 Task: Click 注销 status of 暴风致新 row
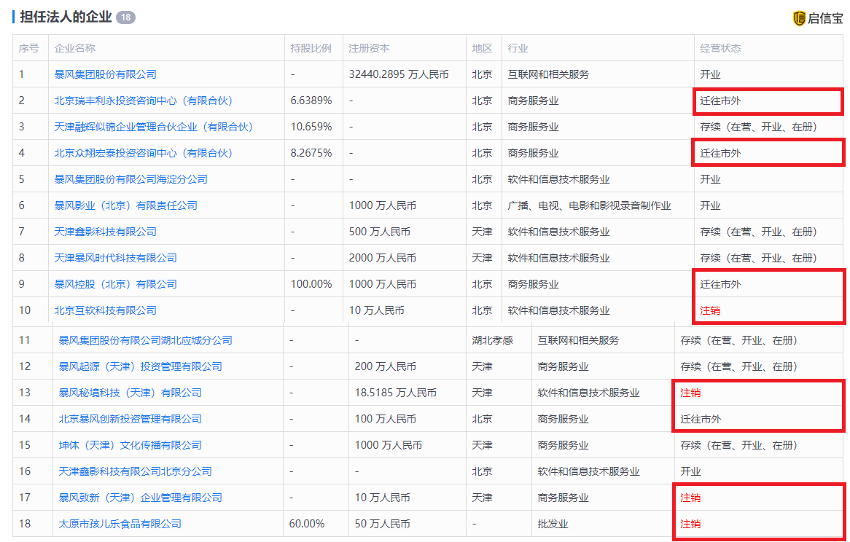(690, 498)
